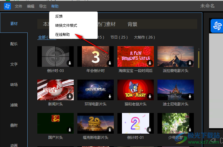Download the 少年的梦 clip
This screenshot has width=223, height=147.
click(190, 130)
